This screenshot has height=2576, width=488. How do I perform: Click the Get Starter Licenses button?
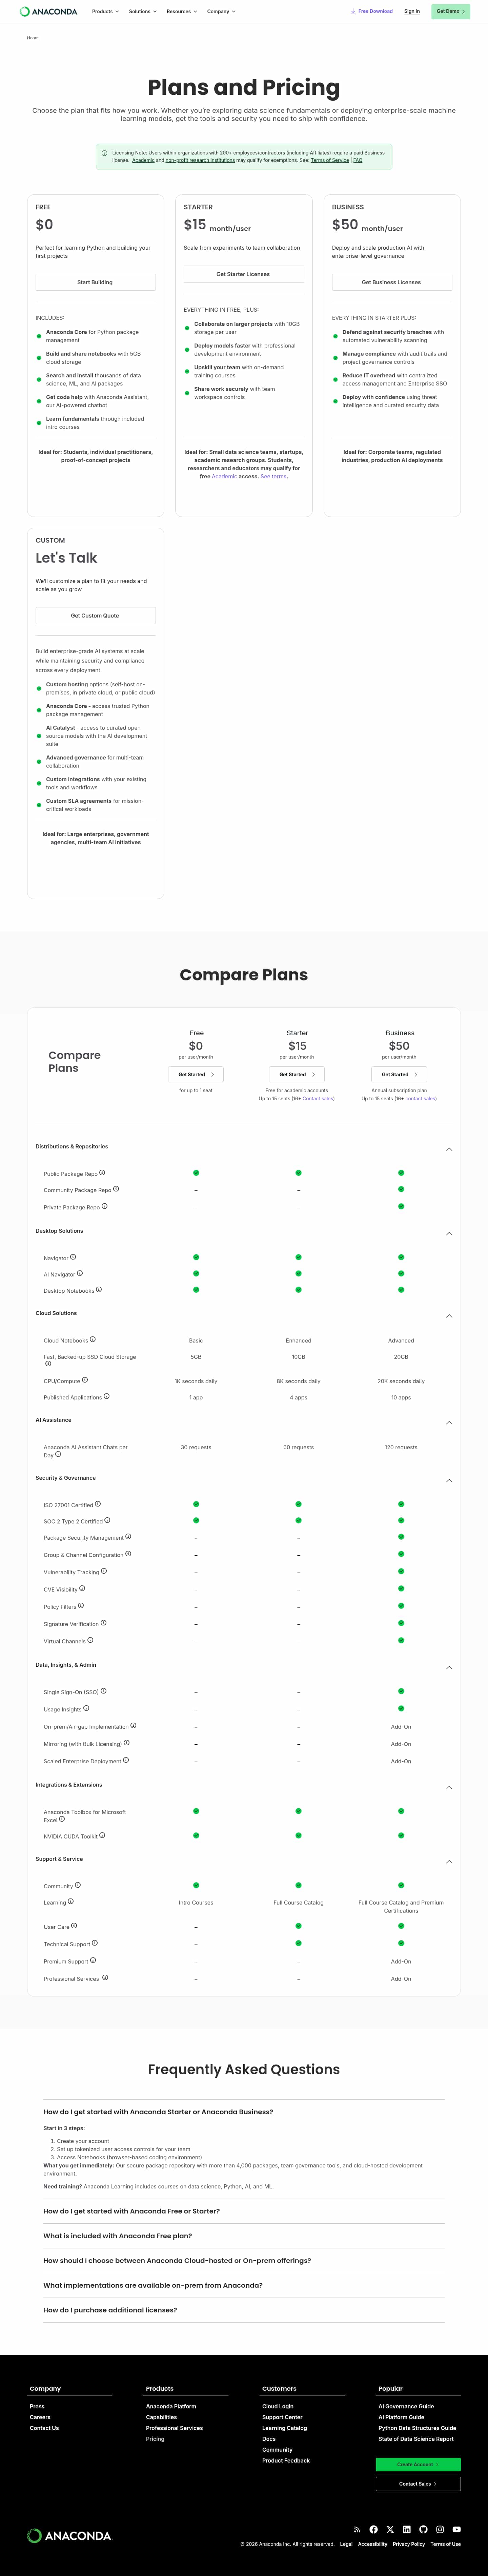pos(243,274)
